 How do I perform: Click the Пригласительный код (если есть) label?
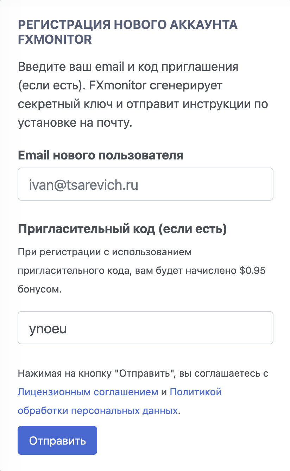(x=122, y=229)
